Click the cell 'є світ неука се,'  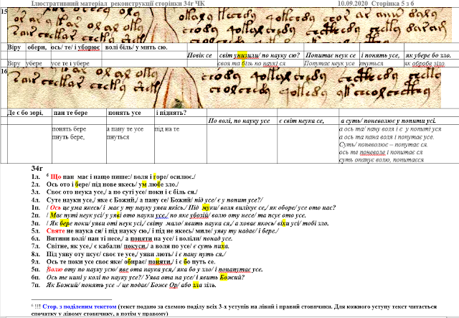click(x=301, y=121)
